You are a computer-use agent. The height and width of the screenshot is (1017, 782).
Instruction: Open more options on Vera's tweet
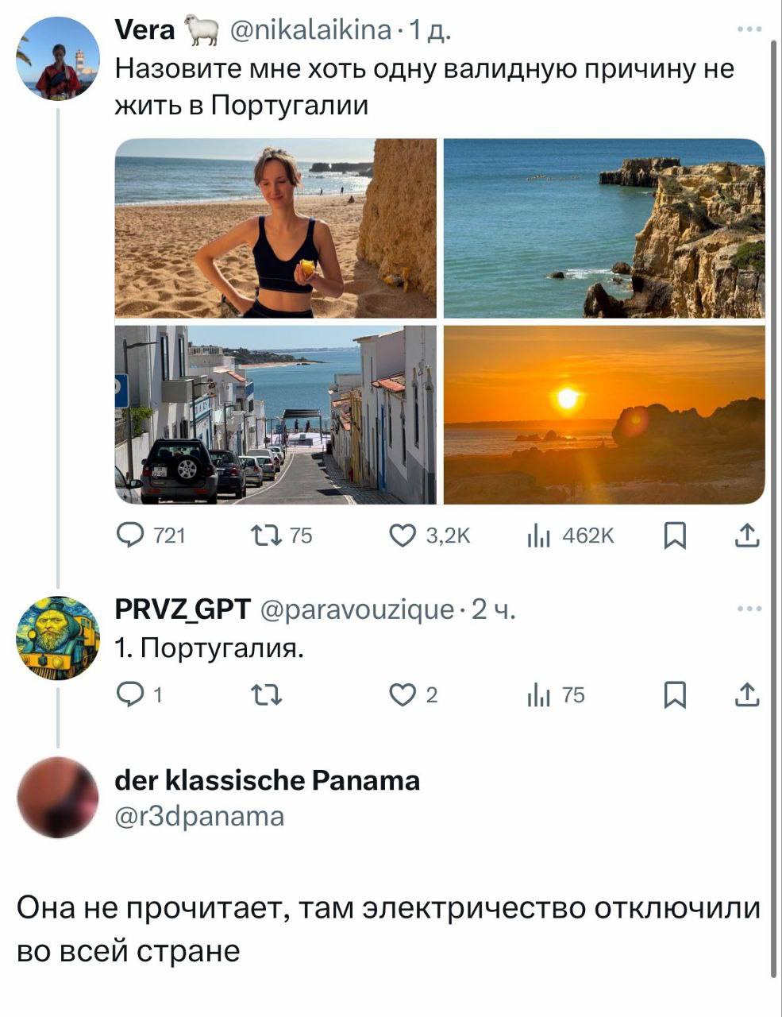749,30
